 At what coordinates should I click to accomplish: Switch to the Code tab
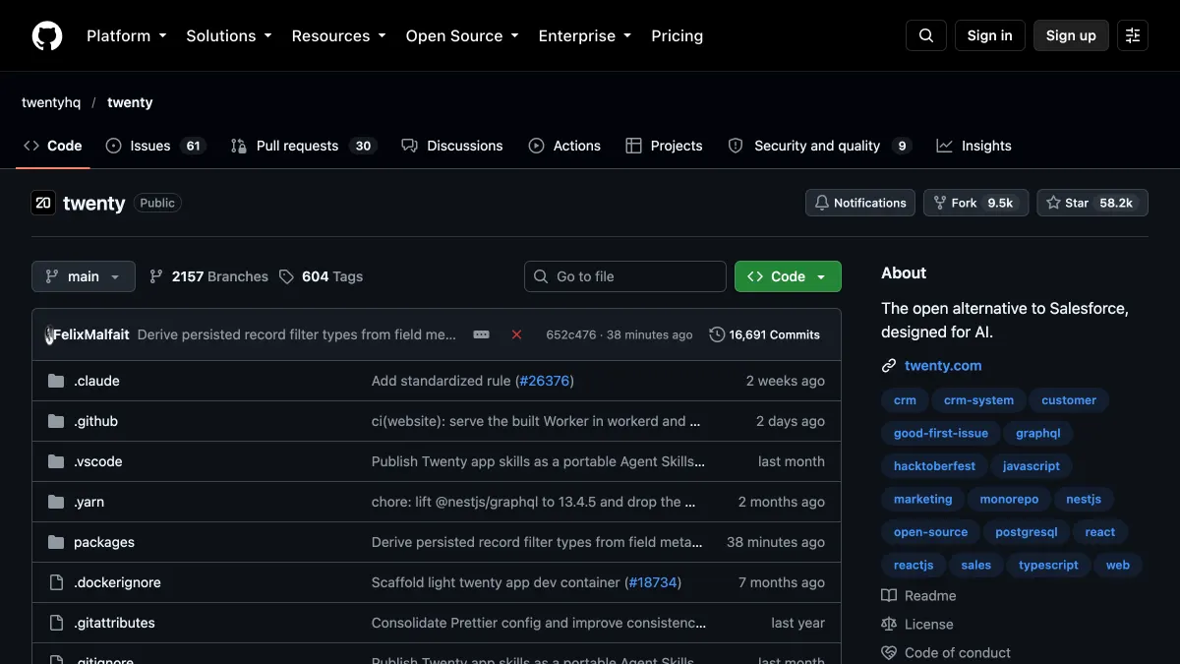click(53, 146)
